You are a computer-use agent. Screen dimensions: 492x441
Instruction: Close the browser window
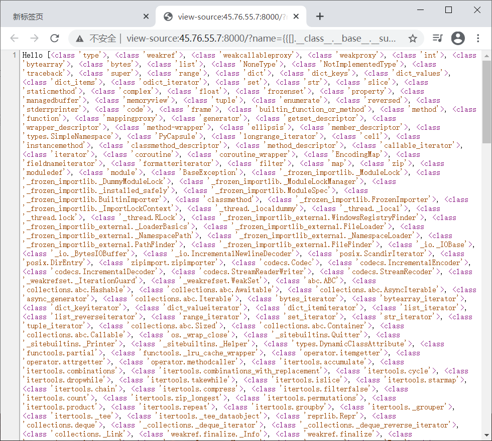point(477,10)
